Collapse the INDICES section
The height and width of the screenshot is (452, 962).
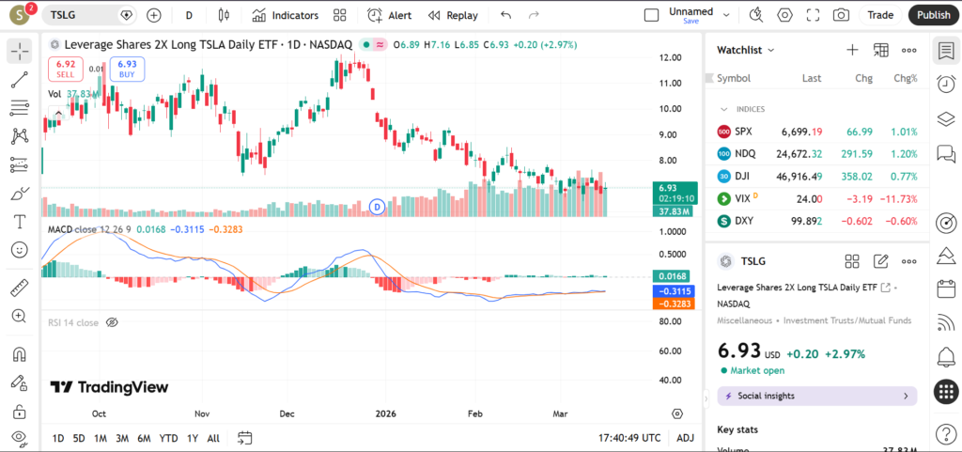pos(724,109)
